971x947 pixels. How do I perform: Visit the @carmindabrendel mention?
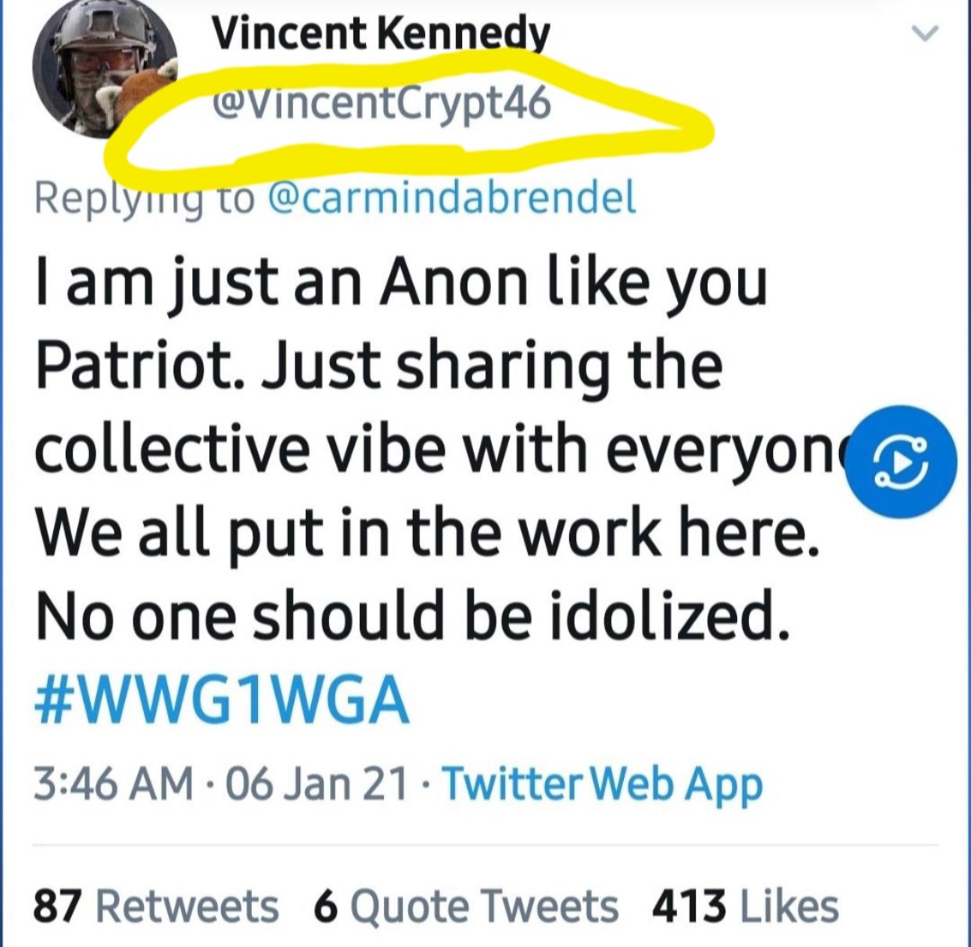click(452, 199)
